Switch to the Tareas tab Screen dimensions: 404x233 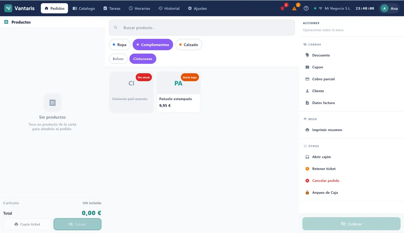[112, 8]
